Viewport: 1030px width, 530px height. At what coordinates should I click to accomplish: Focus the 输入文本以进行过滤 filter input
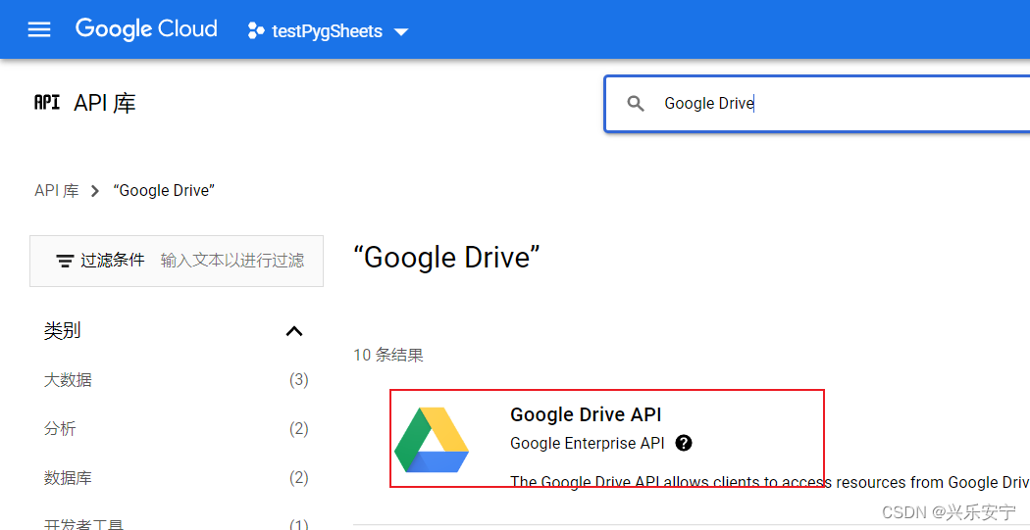pos(232,261)
